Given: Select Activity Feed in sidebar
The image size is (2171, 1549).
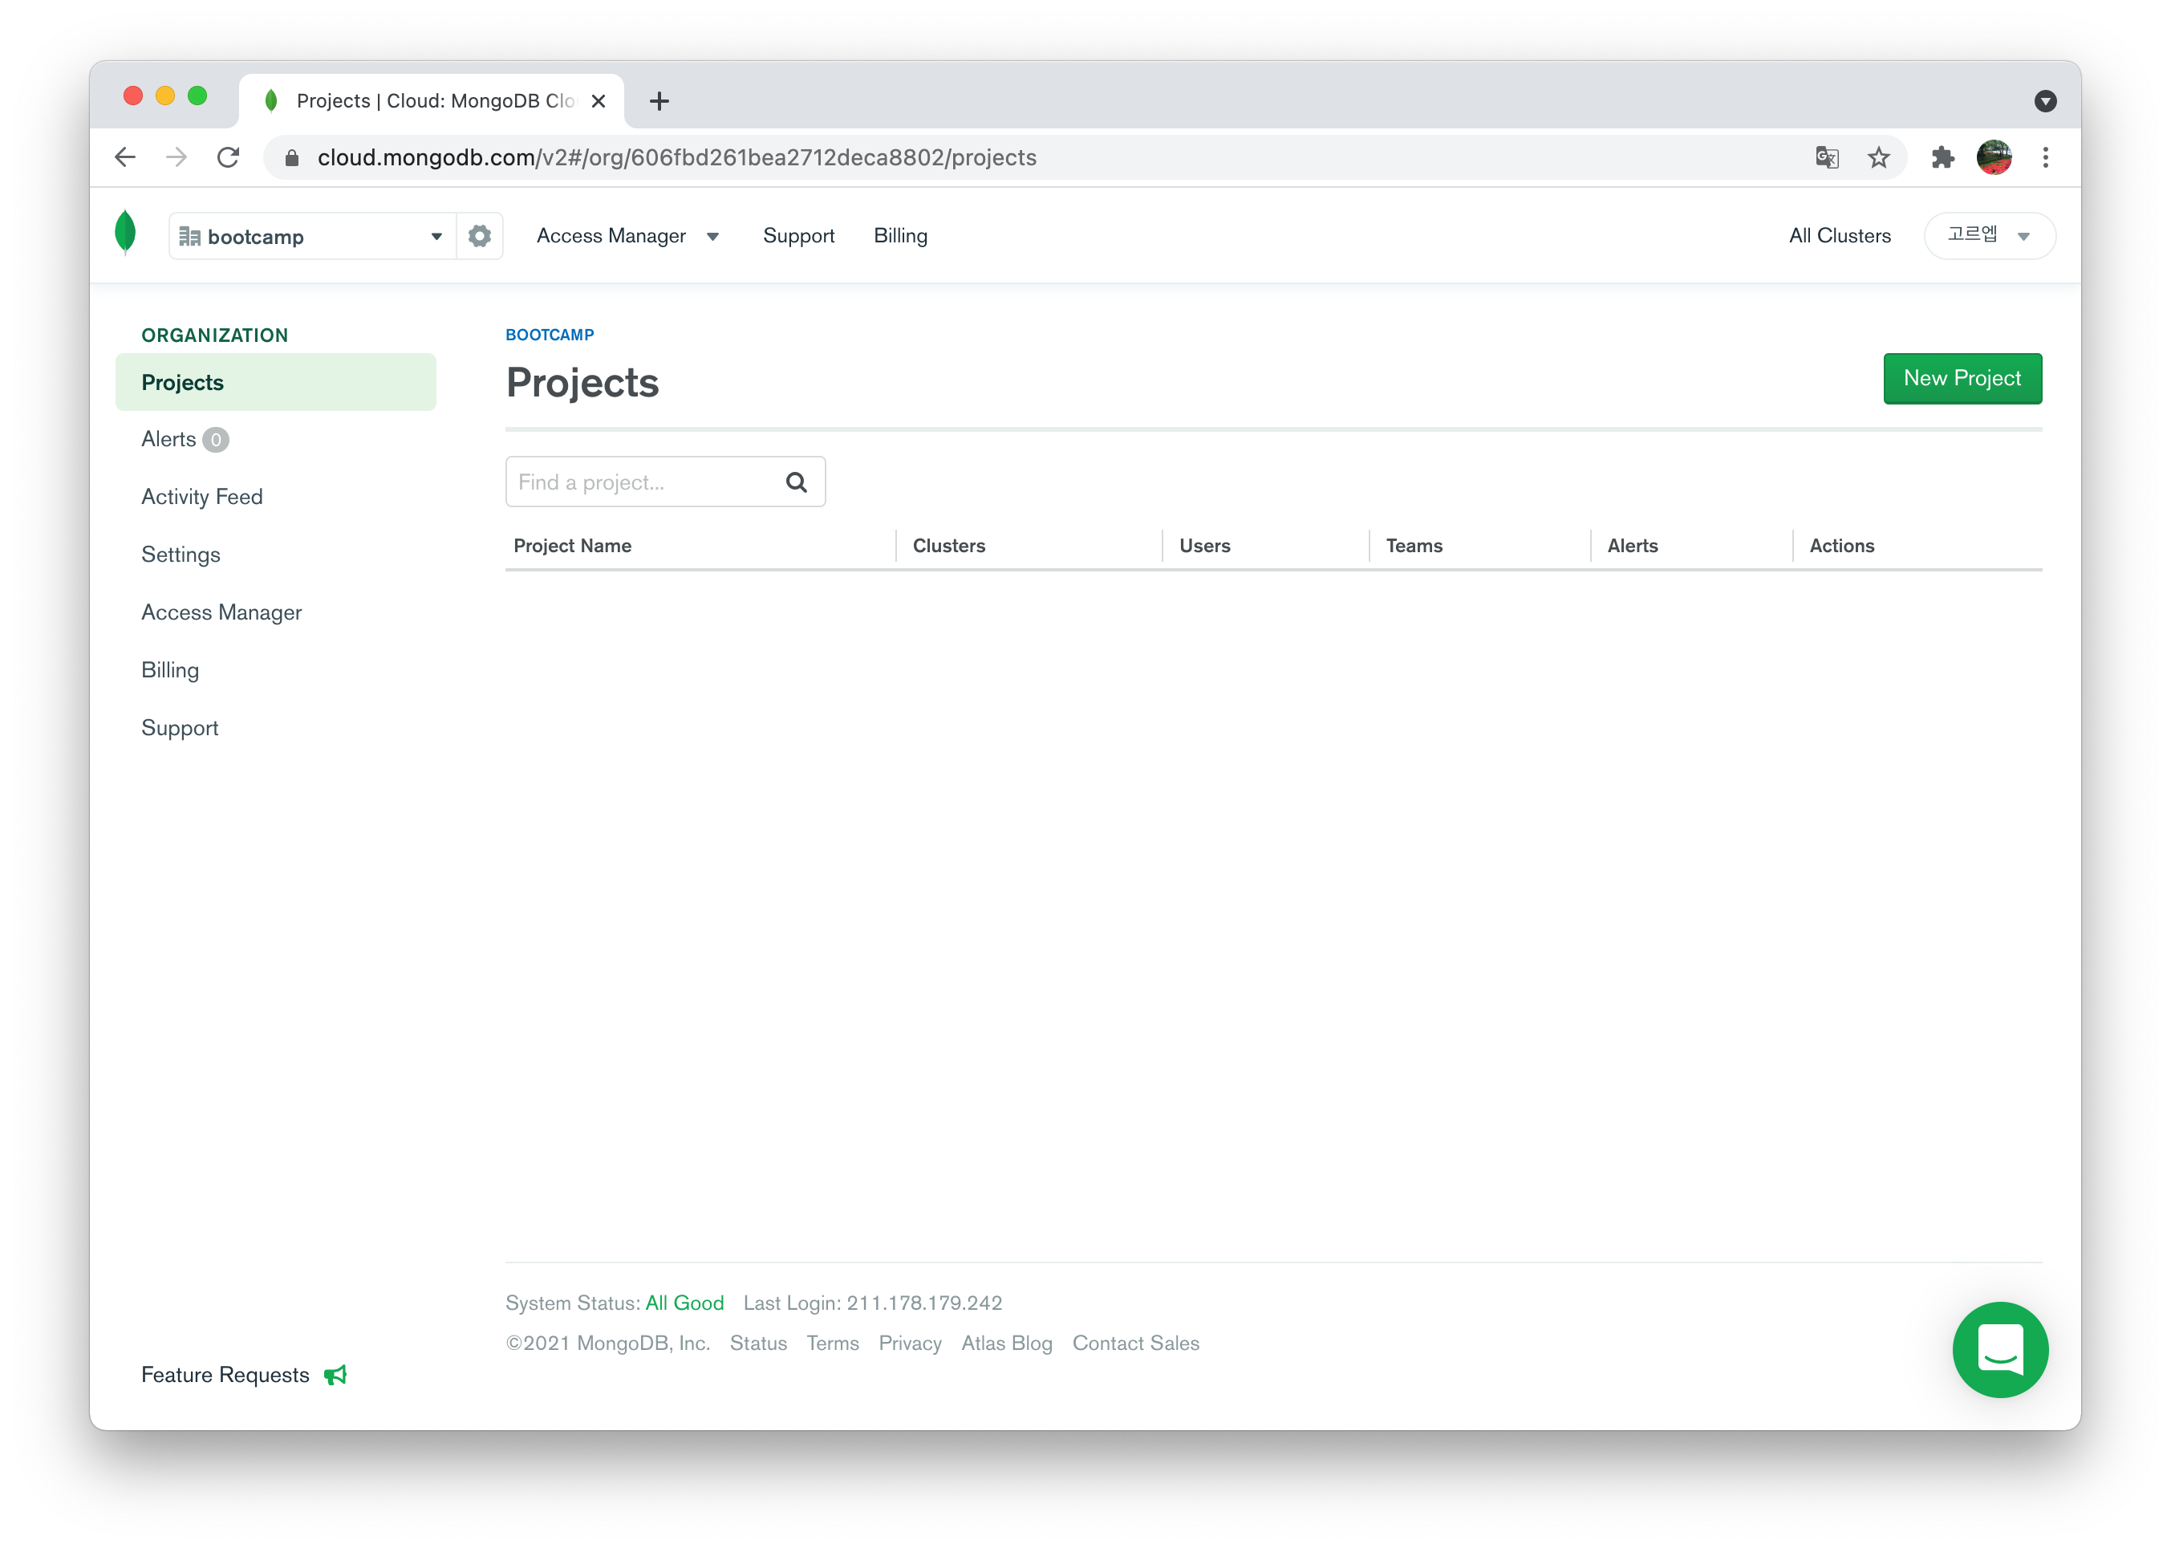Looking at the screenshot, I should (x=202, y=497).
